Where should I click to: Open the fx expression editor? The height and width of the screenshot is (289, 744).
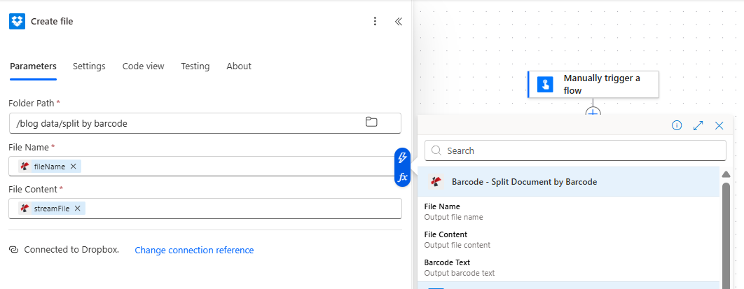pyautogui.click(x=403, y=178)
